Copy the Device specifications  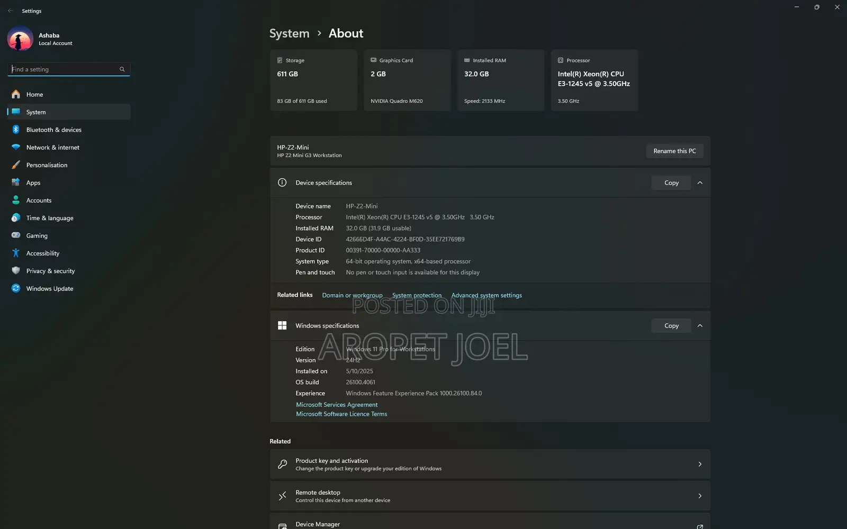point(671,183)
